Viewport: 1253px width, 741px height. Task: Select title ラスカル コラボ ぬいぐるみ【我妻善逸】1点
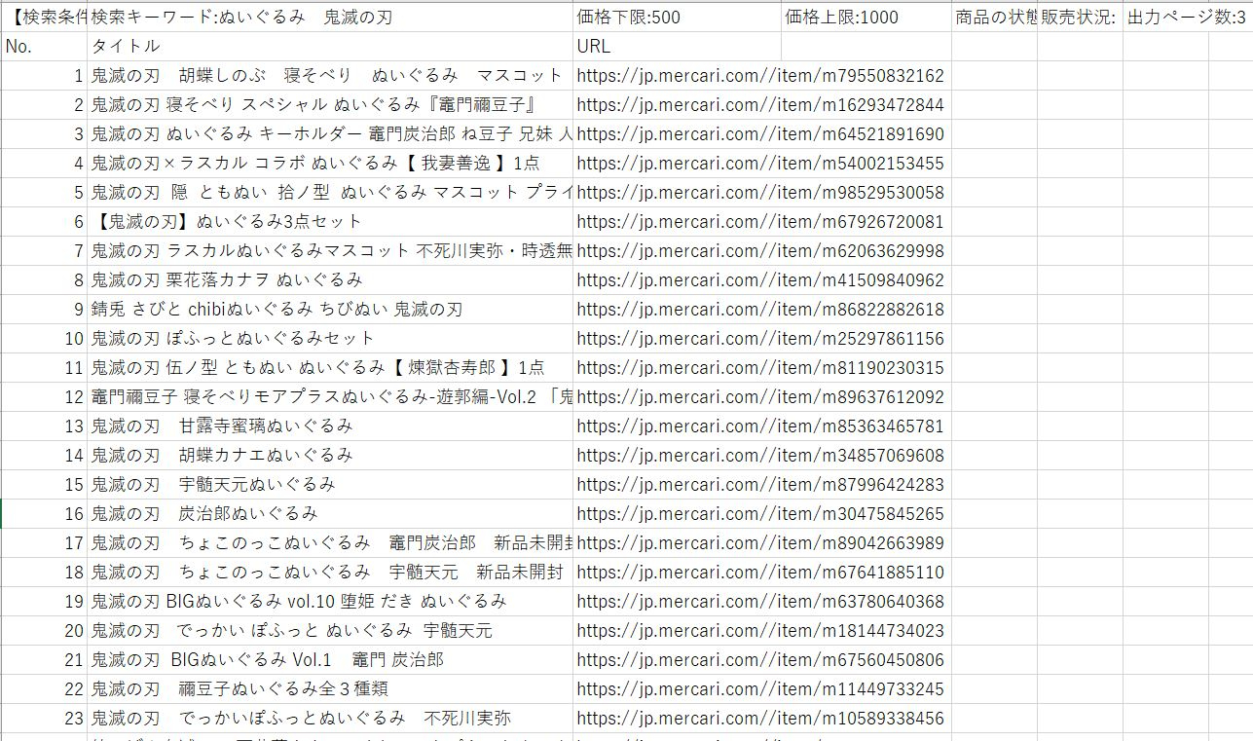click(x=330, y=163)
